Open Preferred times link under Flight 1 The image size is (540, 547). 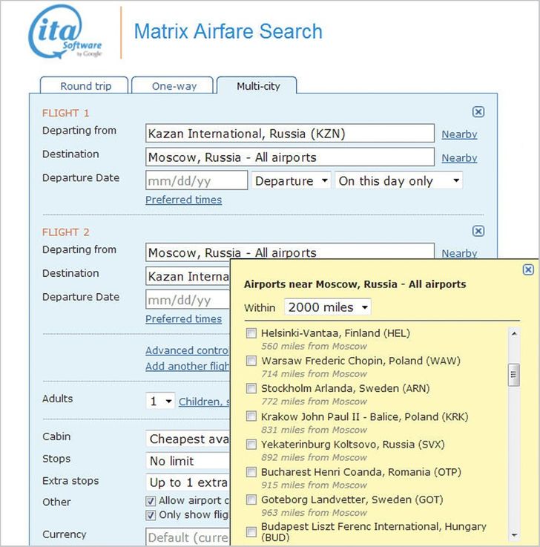(183, 200)
